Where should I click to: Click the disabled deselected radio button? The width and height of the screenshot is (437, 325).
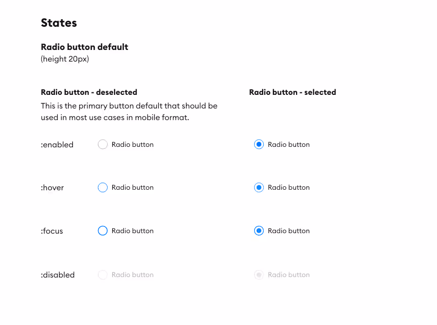[103, 275]
